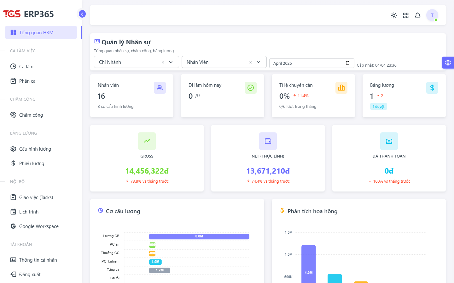The height and width of the screenshot is (283, 454).
Task: Clear the Nhân Viên selection with x
Action: pyautogui.click(x=251, y=62)
